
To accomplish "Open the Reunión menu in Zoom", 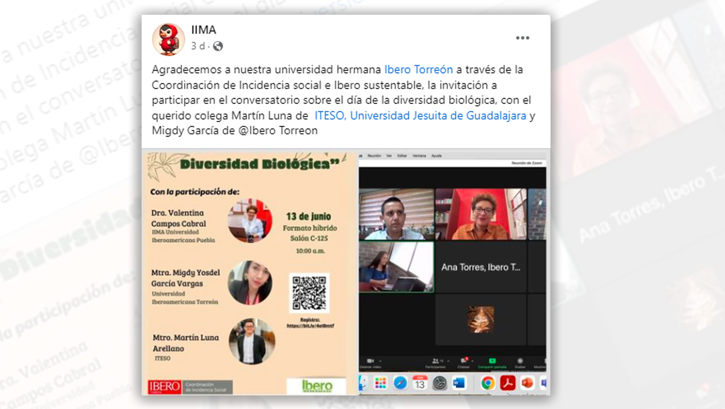I will pyautogui.click(x=374, y=156).
